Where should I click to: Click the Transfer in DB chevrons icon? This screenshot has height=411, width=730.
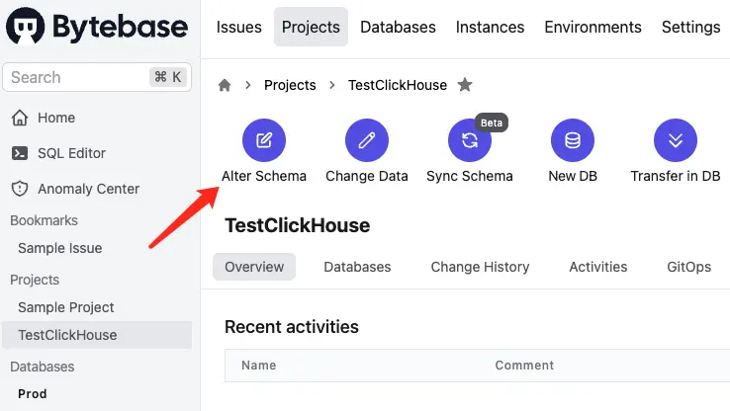pos(676,140)
